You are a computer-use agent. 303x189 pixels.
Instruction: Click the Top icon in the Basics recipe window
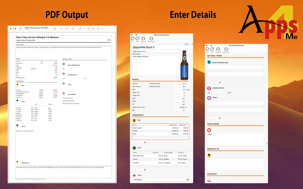[133, 39]
